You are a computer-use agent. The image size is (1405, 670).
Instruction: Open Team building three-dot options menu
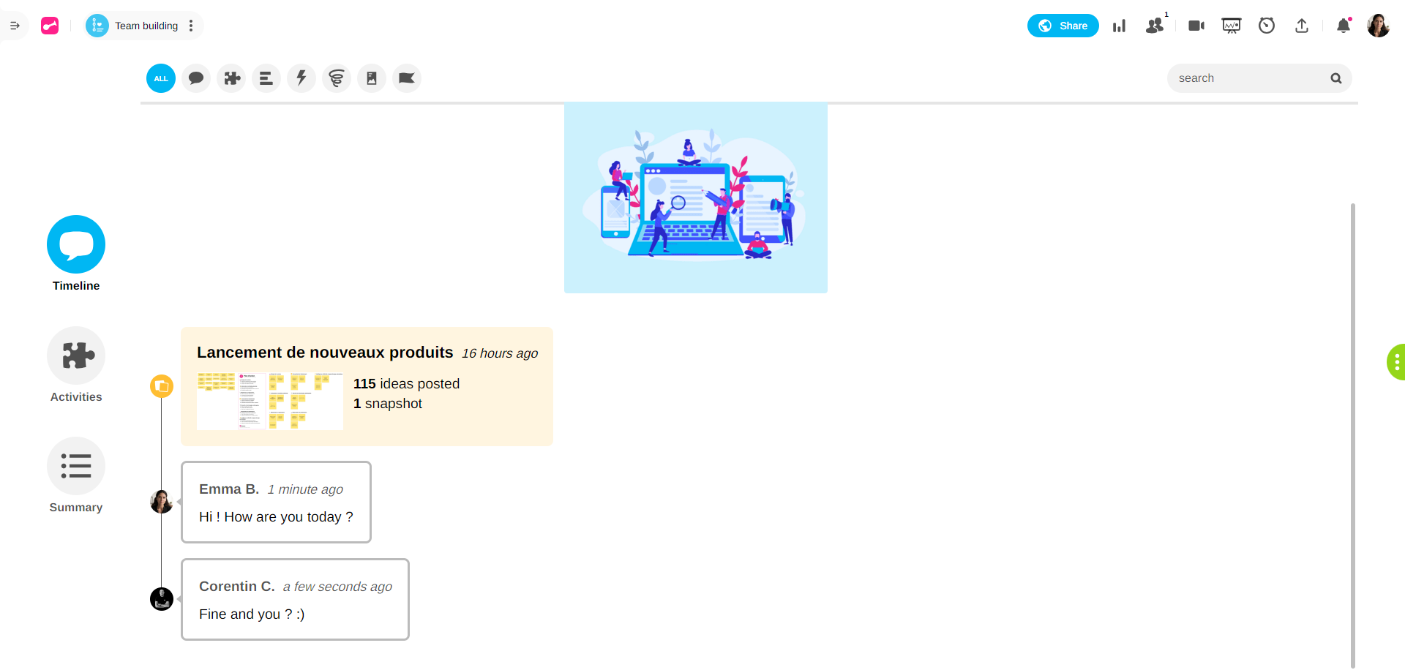191,26
